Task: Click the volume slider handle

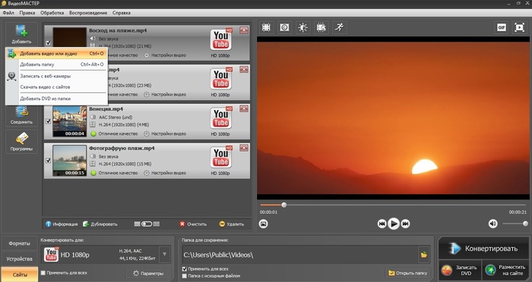Action: point(525,224)
